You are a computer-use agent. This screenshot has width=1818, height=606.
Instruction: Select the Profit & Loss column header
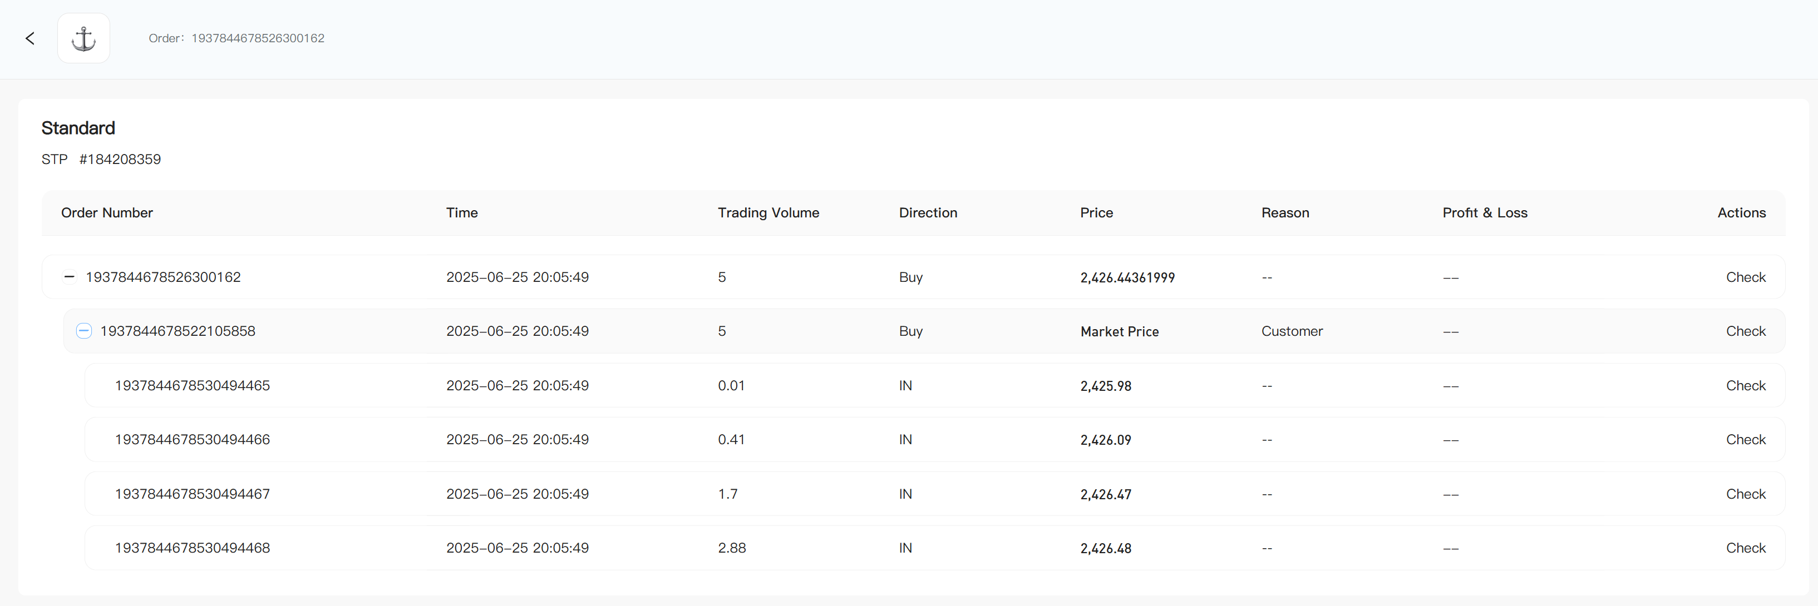pyautogui.click(x=1484, y=212)
